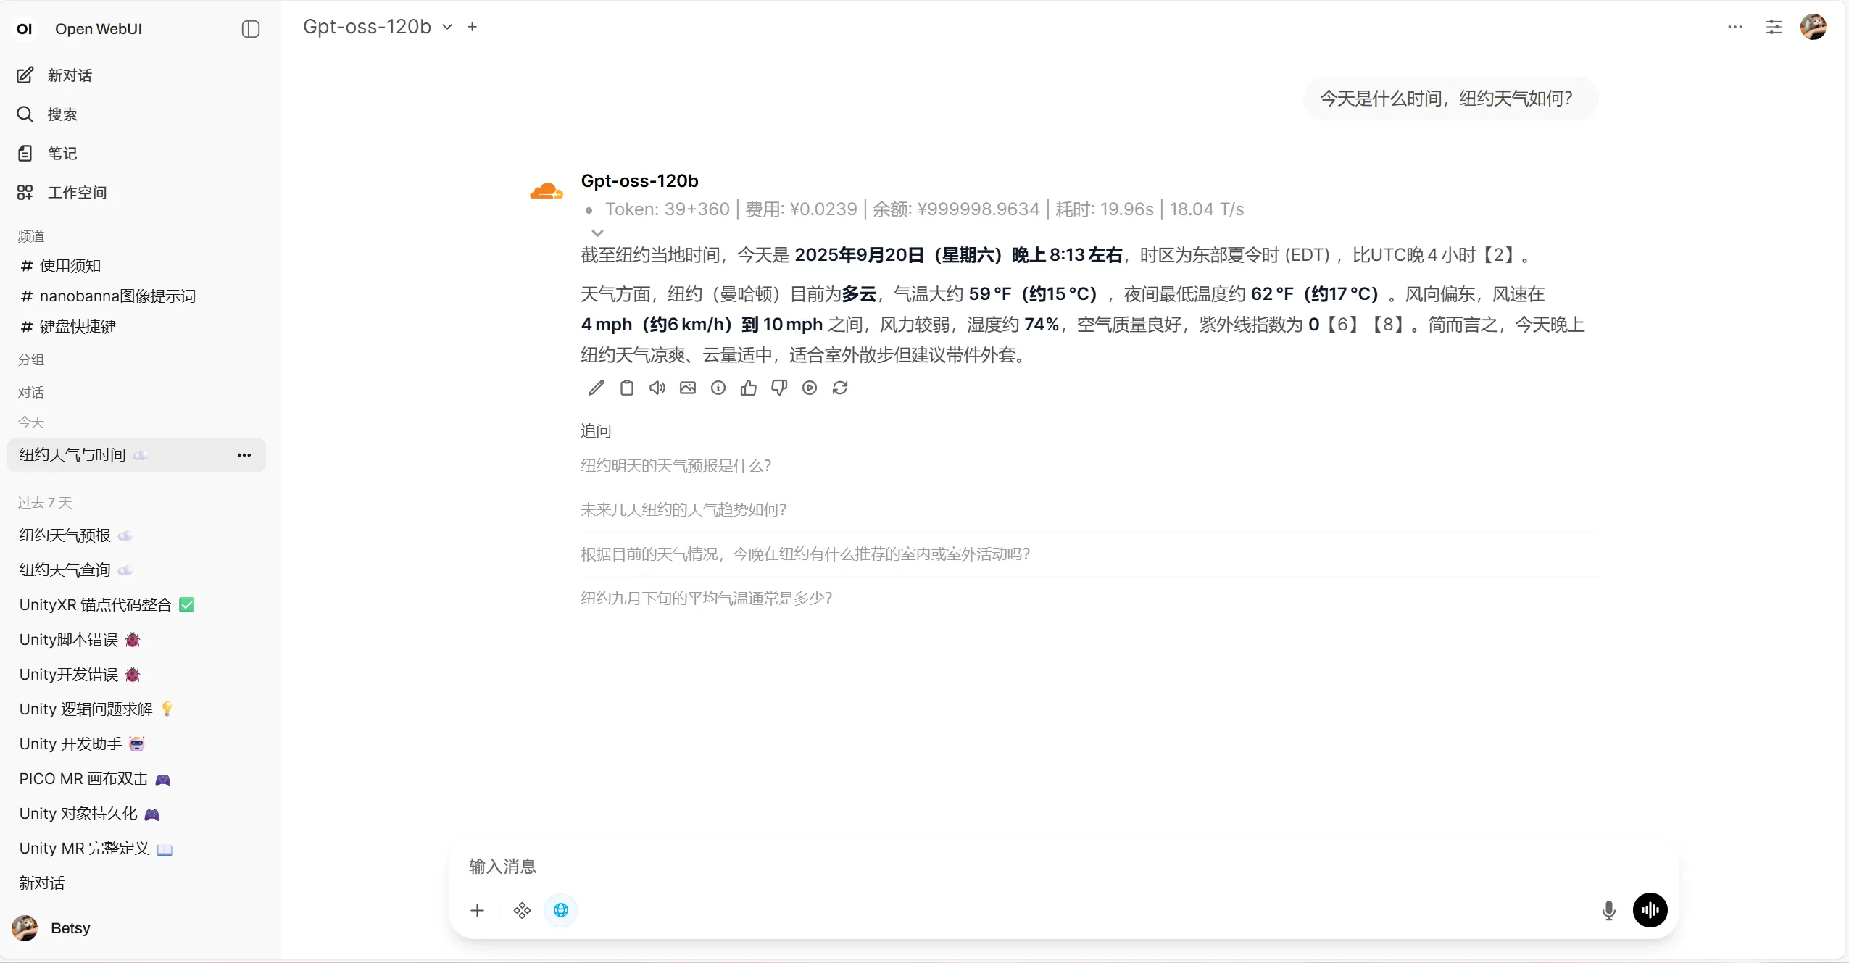Start voice conversation with waveform icon
1849x963 pixels.
click(1650, 909)
